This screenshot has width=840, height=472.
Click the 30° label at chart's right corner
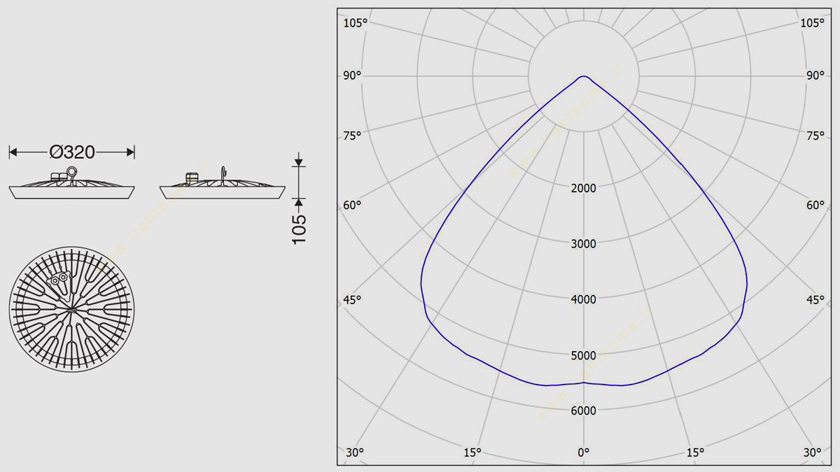tap(812, 452)
